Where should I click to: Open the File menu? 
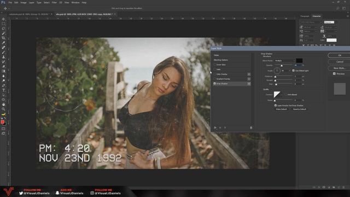10,2
